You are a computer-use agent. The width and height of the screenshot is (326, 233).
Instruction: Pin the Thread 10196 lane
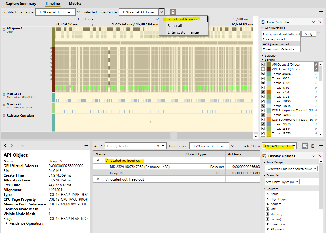tap(316, 101)
